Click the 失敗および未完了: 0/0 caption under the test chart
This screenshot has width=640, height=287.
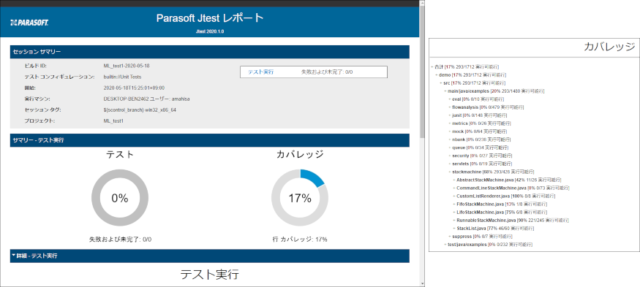[x=120, y=240]
